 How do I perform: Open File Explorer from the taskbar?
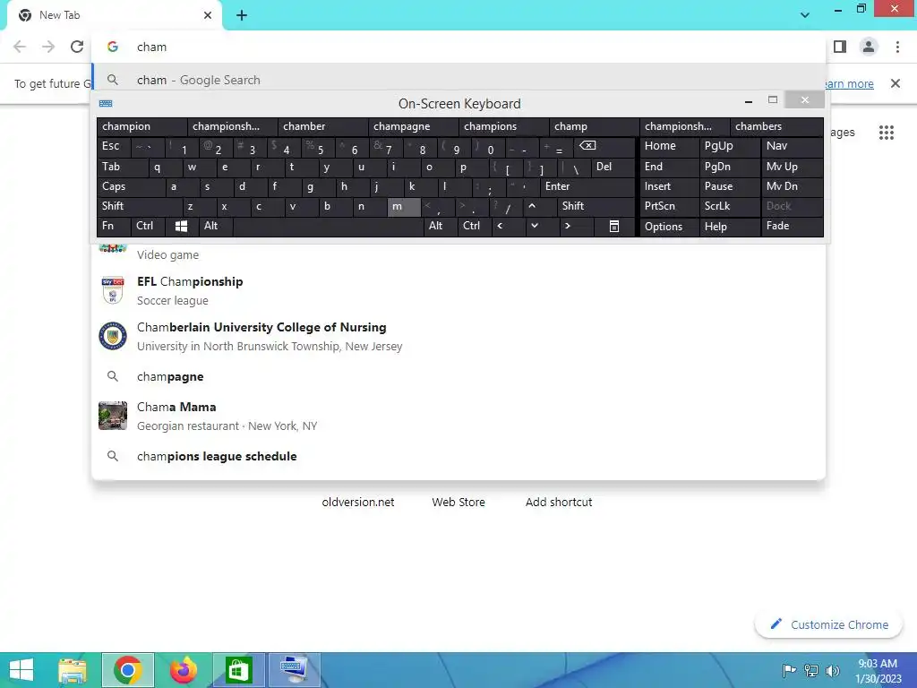(73, 670)
